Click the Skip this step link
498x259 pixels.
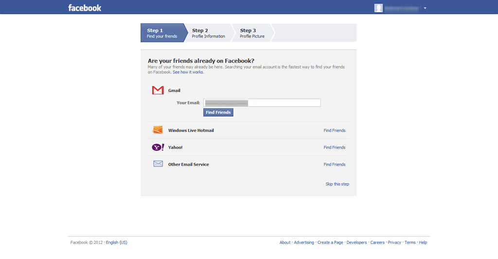click(x=338, y=184)
